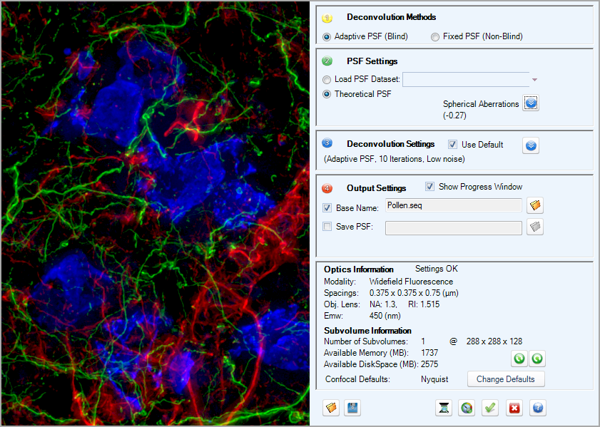Enable the Save PSF checkbox
Image resolution: width=600 pixels, height=427 pixels.
point(327,227)
